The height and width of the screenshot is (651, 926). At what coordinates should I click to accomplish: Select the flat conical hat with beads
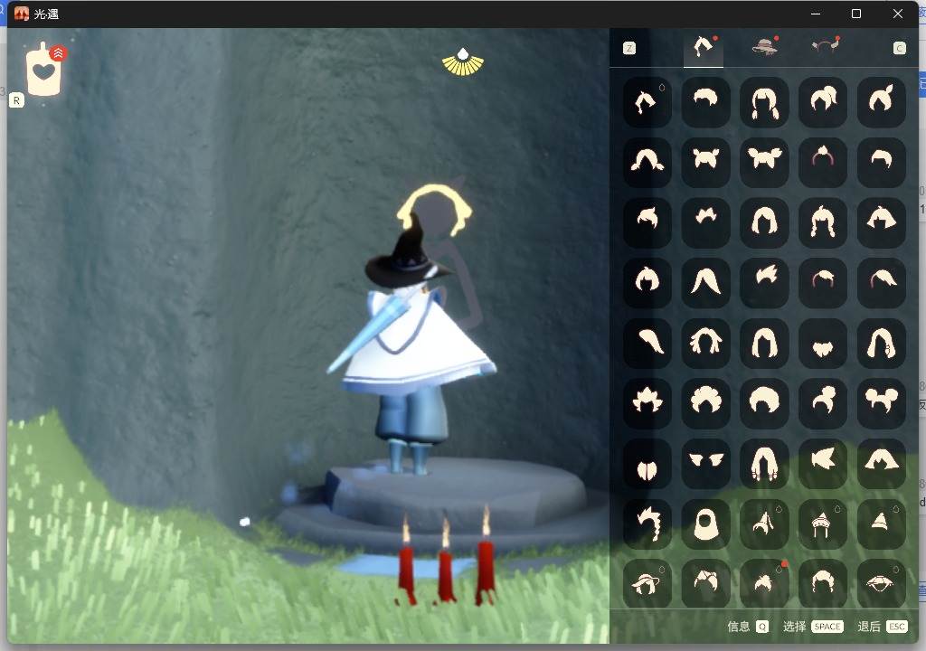881,584
